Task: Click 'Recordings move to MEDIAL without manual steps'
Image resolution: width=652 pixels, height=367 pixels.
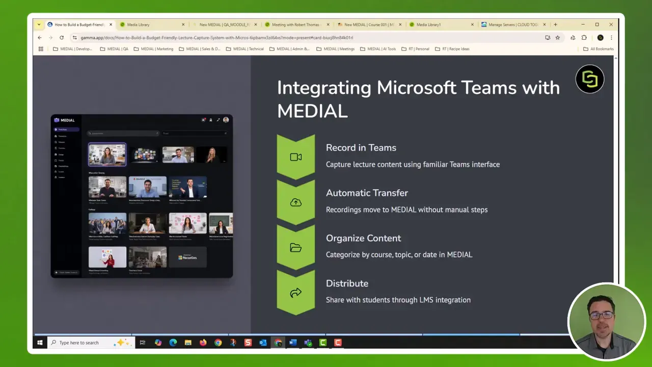Action: pyautogui.click(x=406, y=209)
